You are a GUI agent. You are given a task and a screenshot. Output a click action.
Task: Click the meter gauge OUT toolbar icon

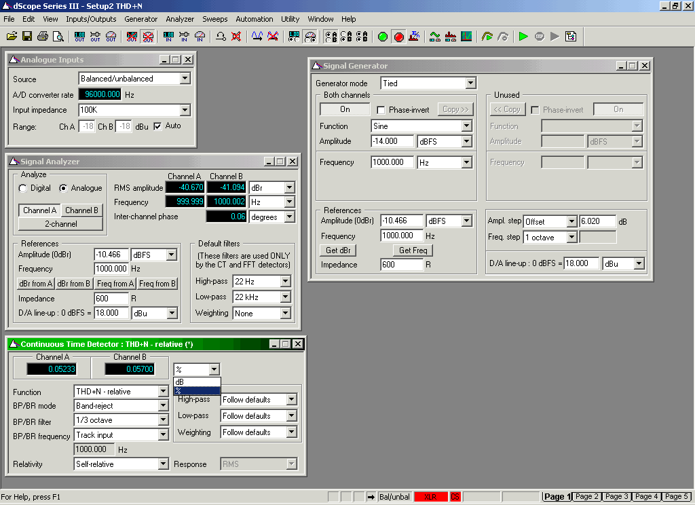111,37
